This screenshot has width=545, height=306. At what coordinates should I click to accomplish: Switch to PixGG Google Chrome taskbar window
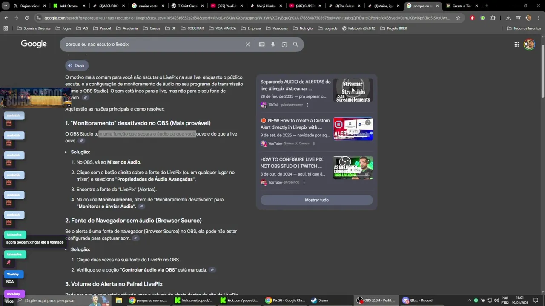(x=285, y=300)
